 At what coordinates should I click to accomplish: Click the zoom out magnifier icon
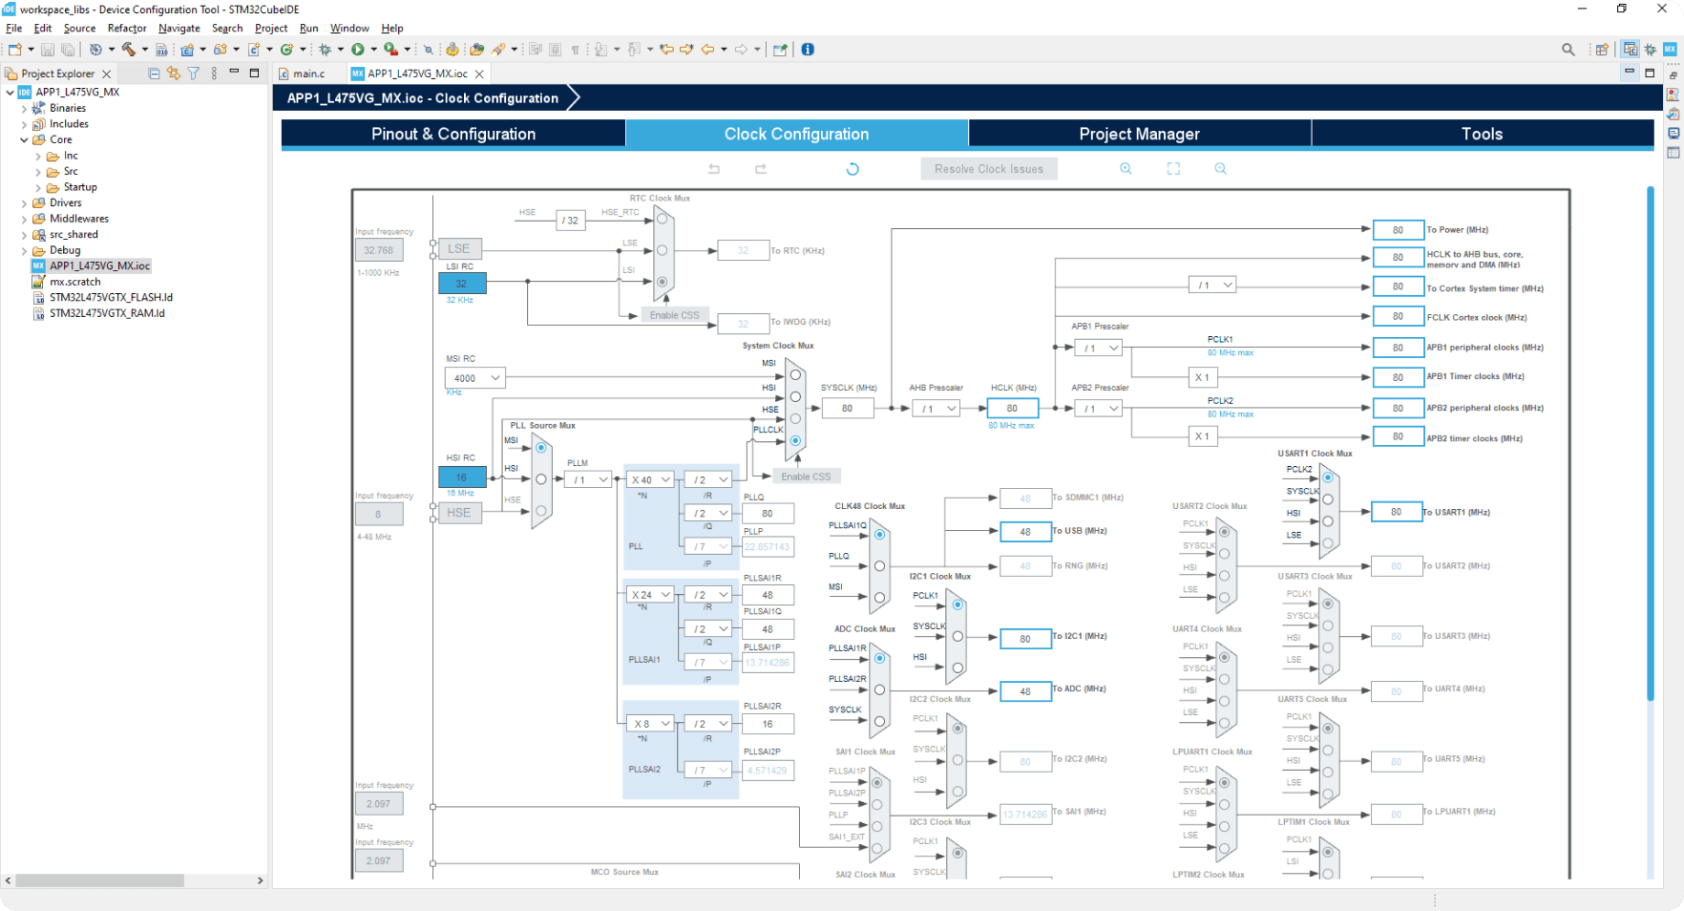click(x=1220, y=169)
